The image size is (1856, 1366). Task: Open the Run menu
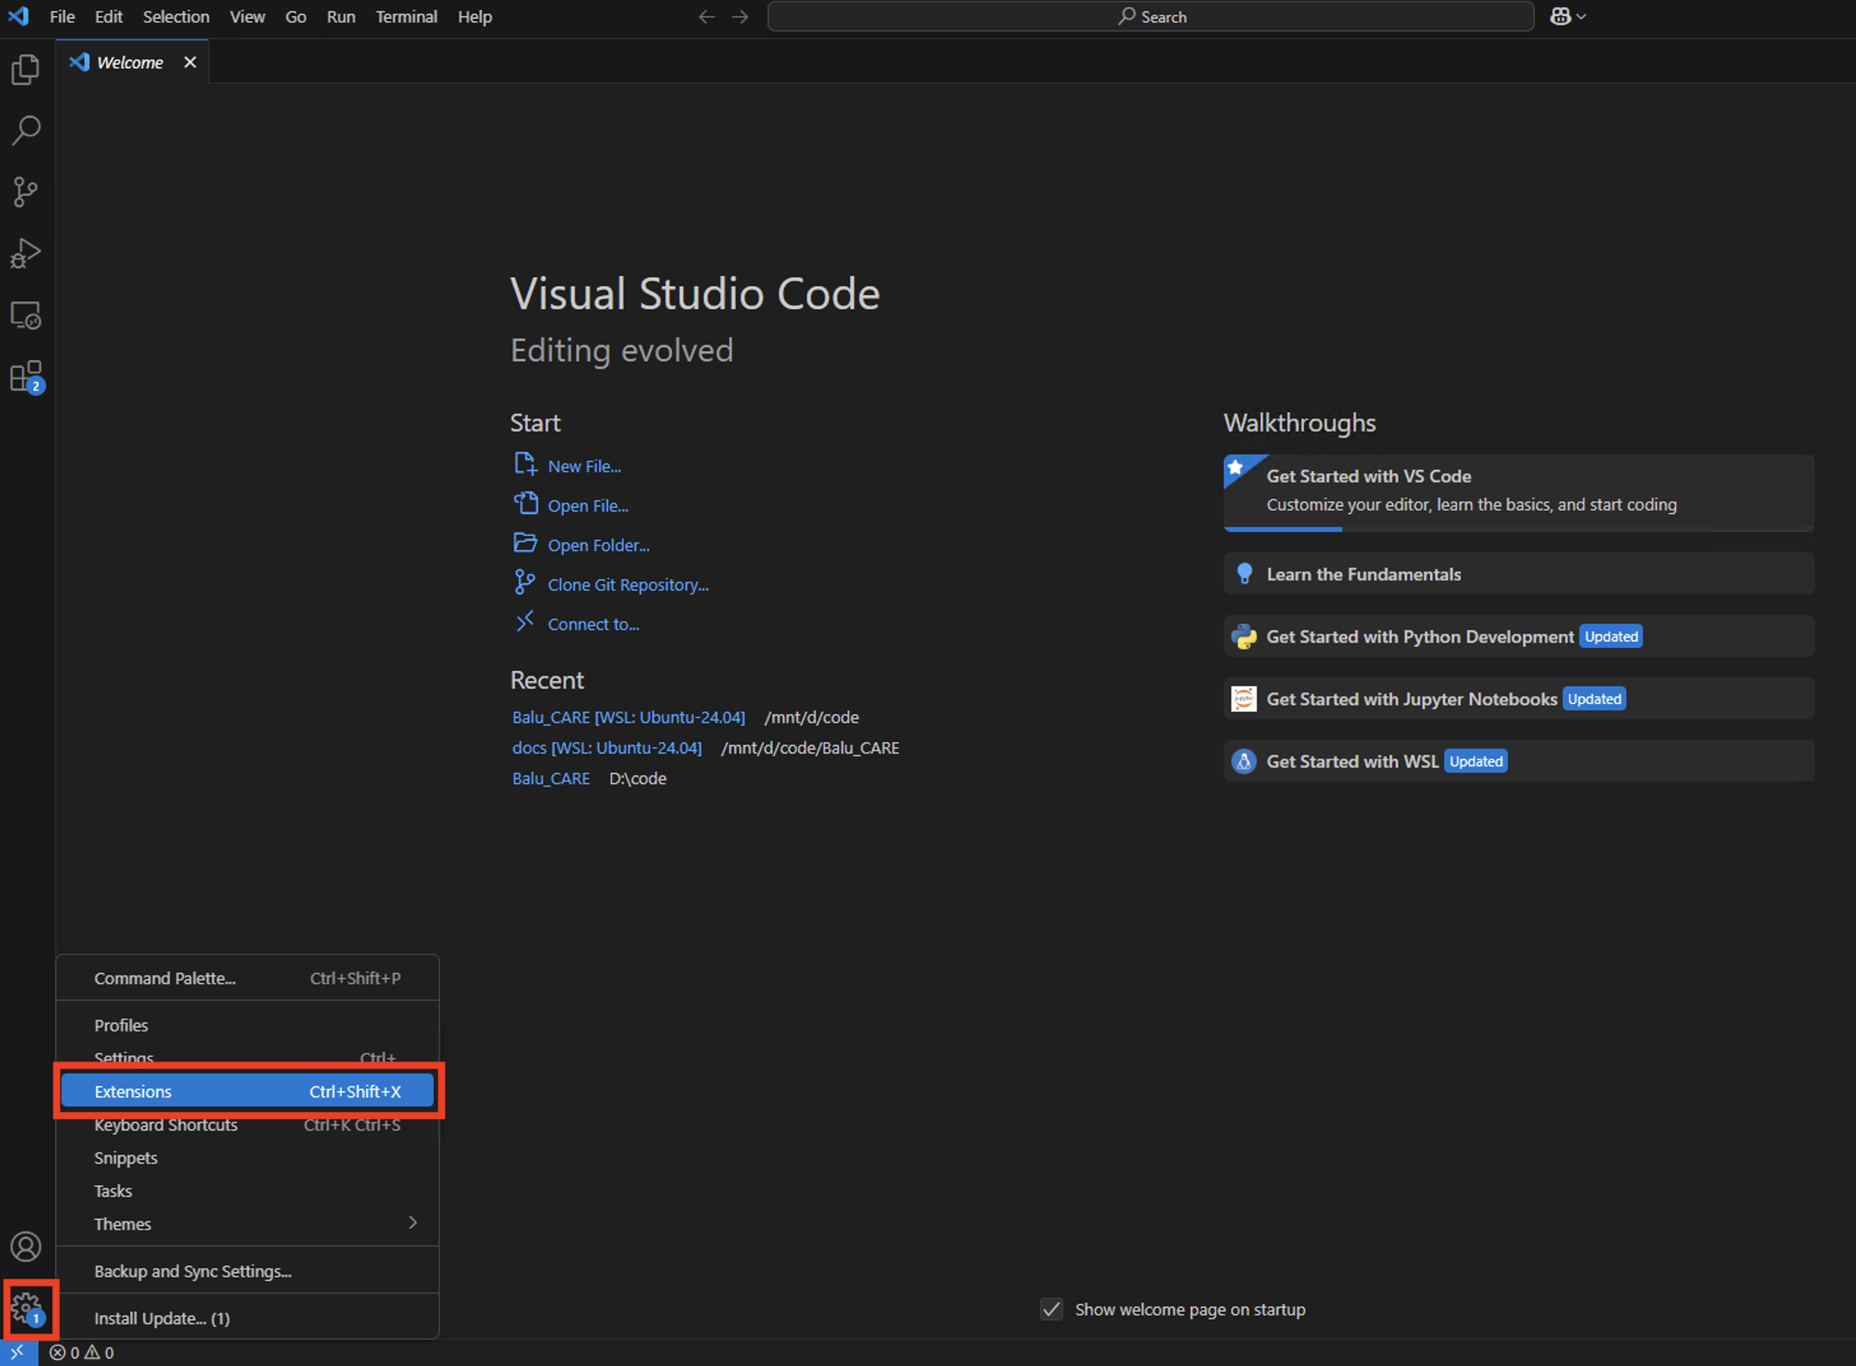point(341,17)
